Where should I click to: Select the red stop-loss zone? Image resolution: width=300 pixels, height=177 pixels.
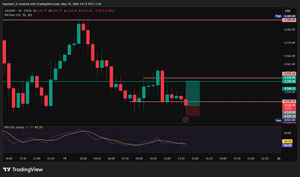tap(193, 111)
